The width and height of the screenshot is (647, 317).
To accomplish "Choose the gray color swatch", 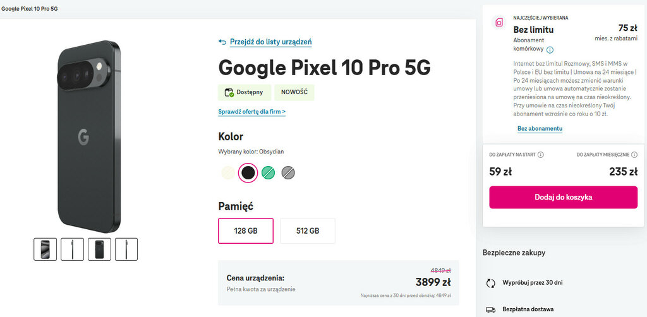I will coord(288,172).
